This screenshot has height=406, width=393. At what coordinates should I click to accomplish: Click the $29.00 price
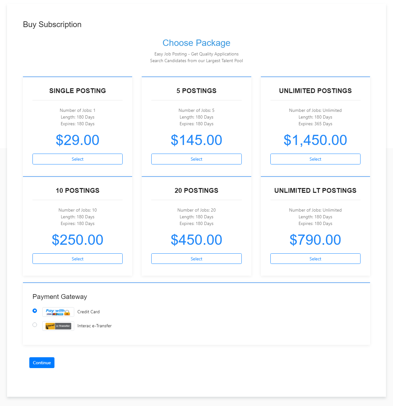(77, 140)
